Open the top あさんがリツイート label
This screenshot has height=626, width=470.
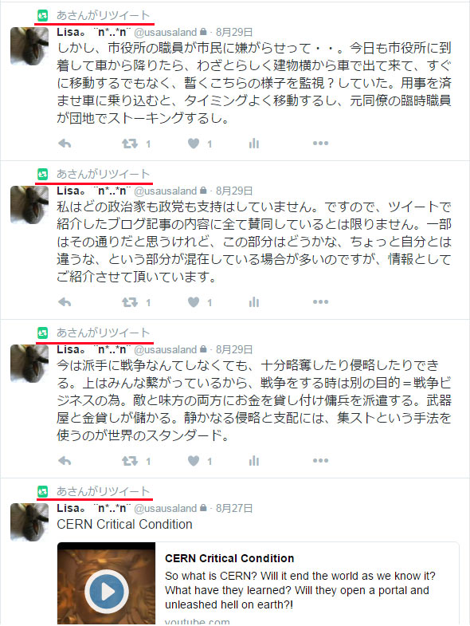(x=103, y=15)
